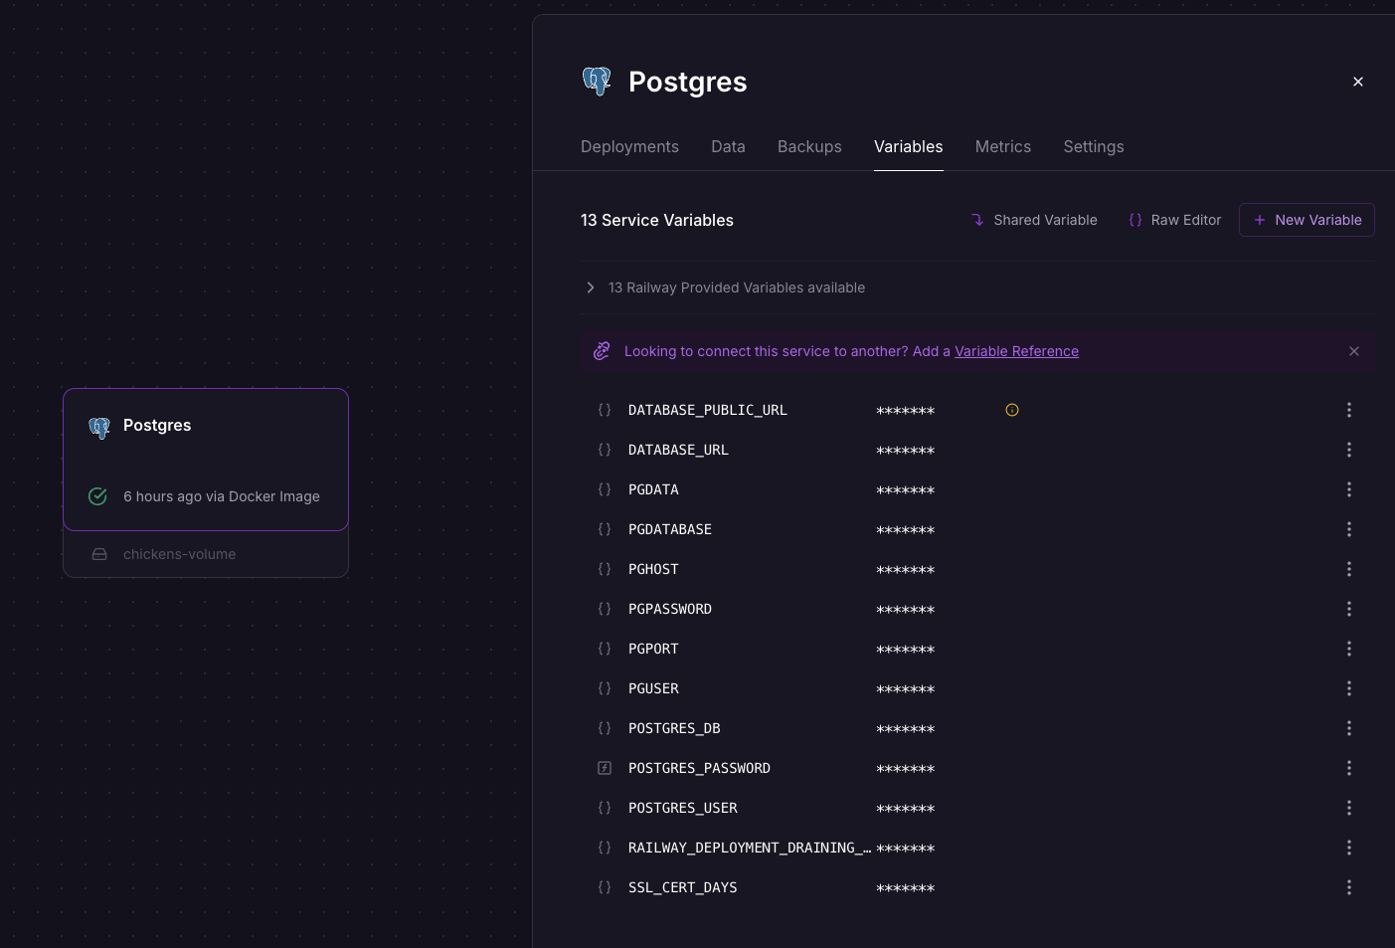Open the POSTGRES_PASSWORD three-dot options menu
The height and width of the screenshot is (948, 1395).
[1349, 768]
